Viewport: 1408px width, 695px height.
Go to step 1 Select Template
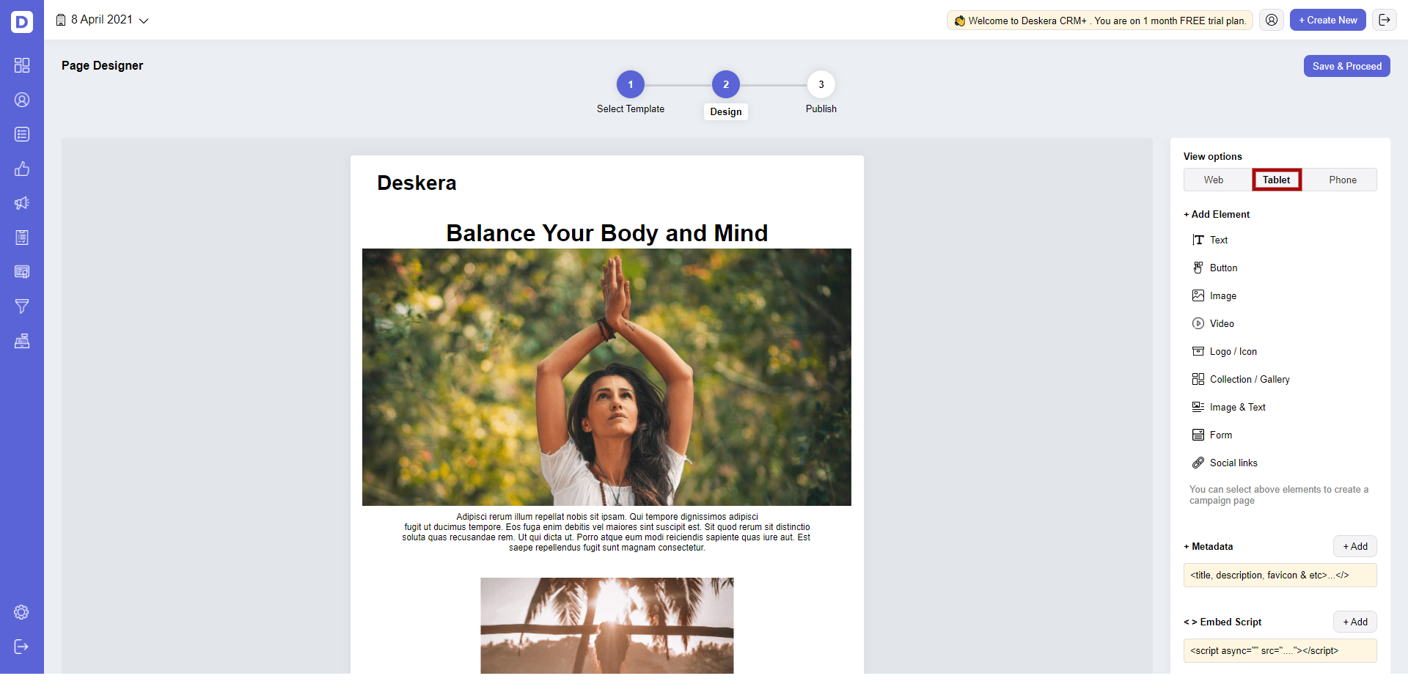click(x=631, y=84)
